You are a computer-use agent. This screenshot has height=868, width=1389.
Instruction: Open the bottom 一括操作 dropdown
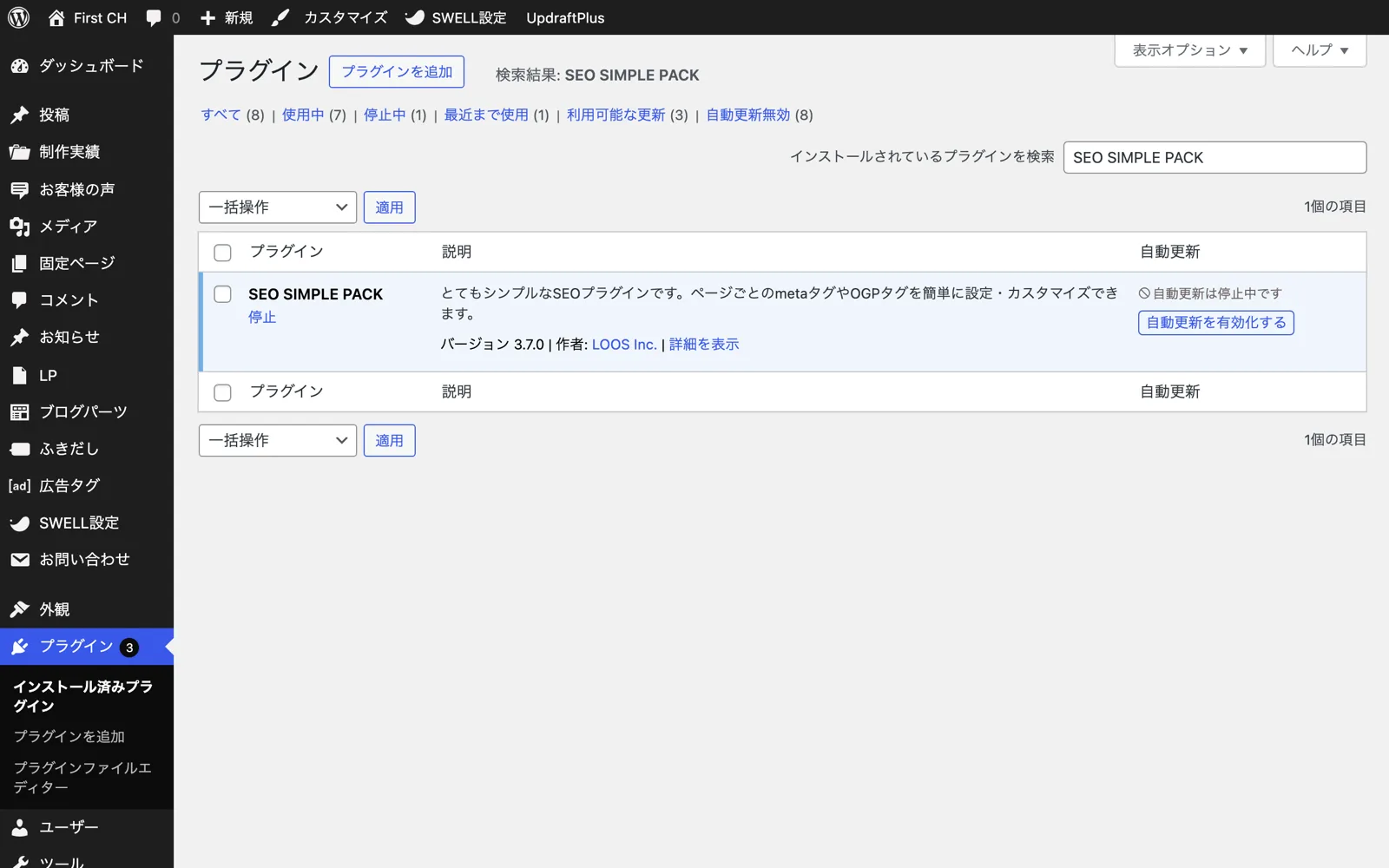(x=278, y=441)
